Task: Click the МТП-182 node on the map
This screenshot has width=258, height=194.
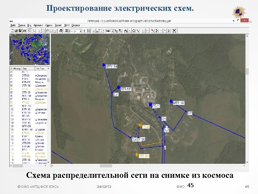Action: coord(171,101)
